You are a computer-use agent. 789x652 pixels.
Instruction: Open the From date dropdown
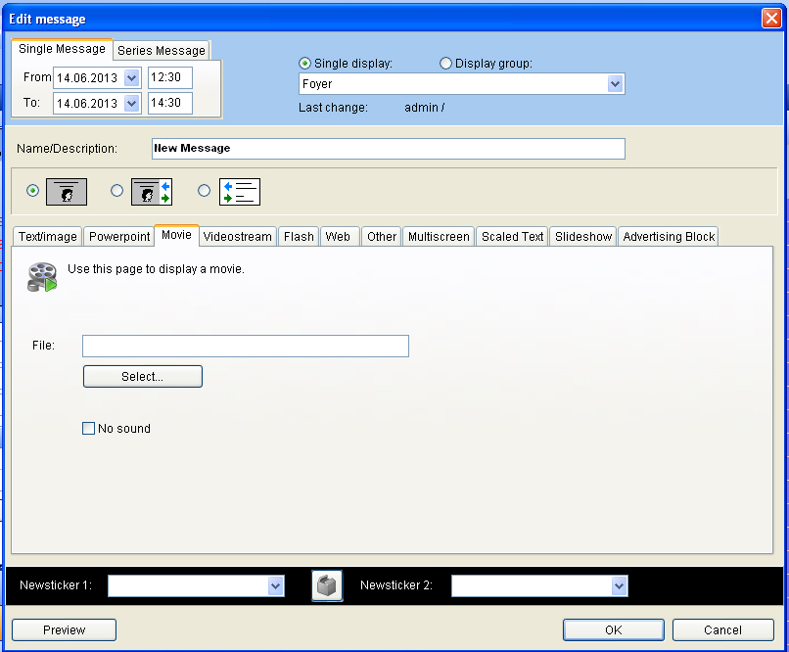(131, 77)
